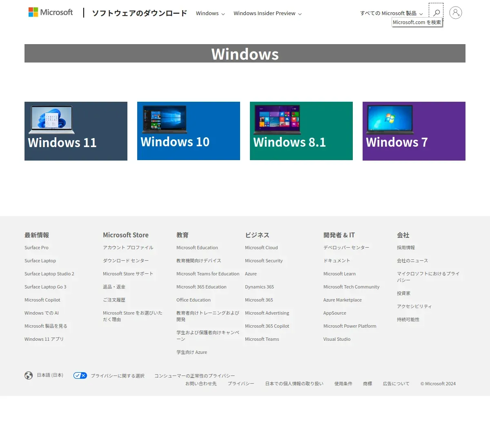Click the sign-in account avatar icon
Screen dimensions: 490x429
pos(456,13)
